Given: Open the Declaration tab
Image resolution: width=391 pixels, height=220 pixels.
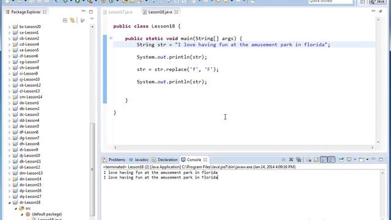Looking at the screenshot, I should [165, 159].
